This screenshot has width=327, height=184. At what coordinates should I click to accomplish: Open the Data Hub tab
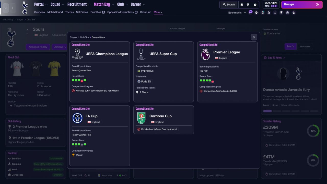coord(146,12)
